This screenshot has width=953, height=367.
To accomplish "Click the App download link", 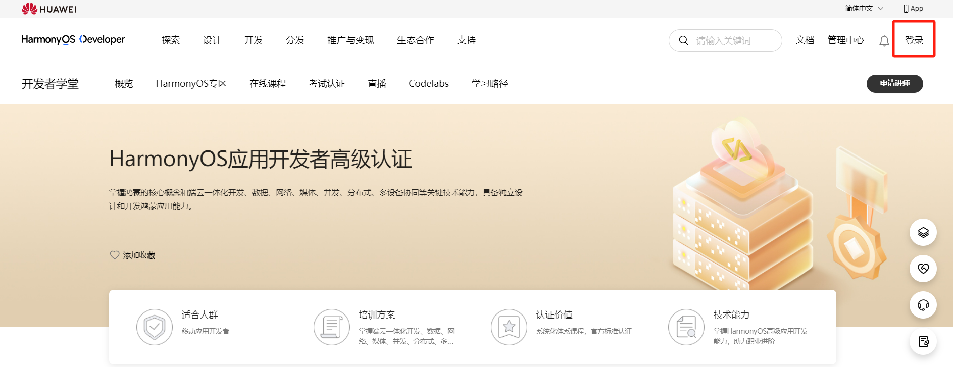I will (913, 9).
